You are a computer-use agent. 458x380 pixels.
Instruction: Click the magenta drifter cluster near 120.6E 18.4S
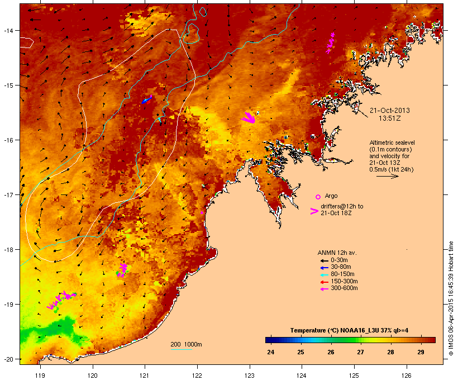click(x=123, y=270)
